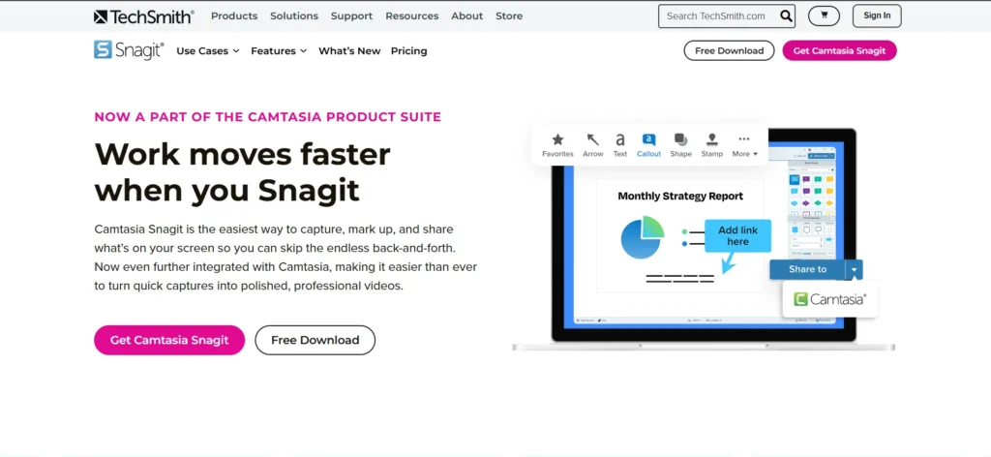Click the Monthly Strategy Report title
Image resolution: width=991 pixels, height=457 pixels.
coord(680,196)
